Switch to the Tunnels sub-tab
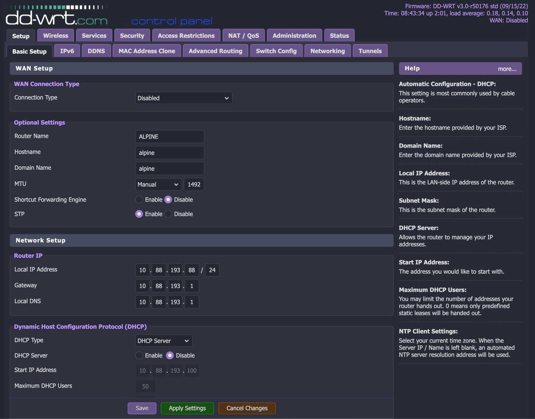Screen dimensions: 535x419 tap(370, 51)
